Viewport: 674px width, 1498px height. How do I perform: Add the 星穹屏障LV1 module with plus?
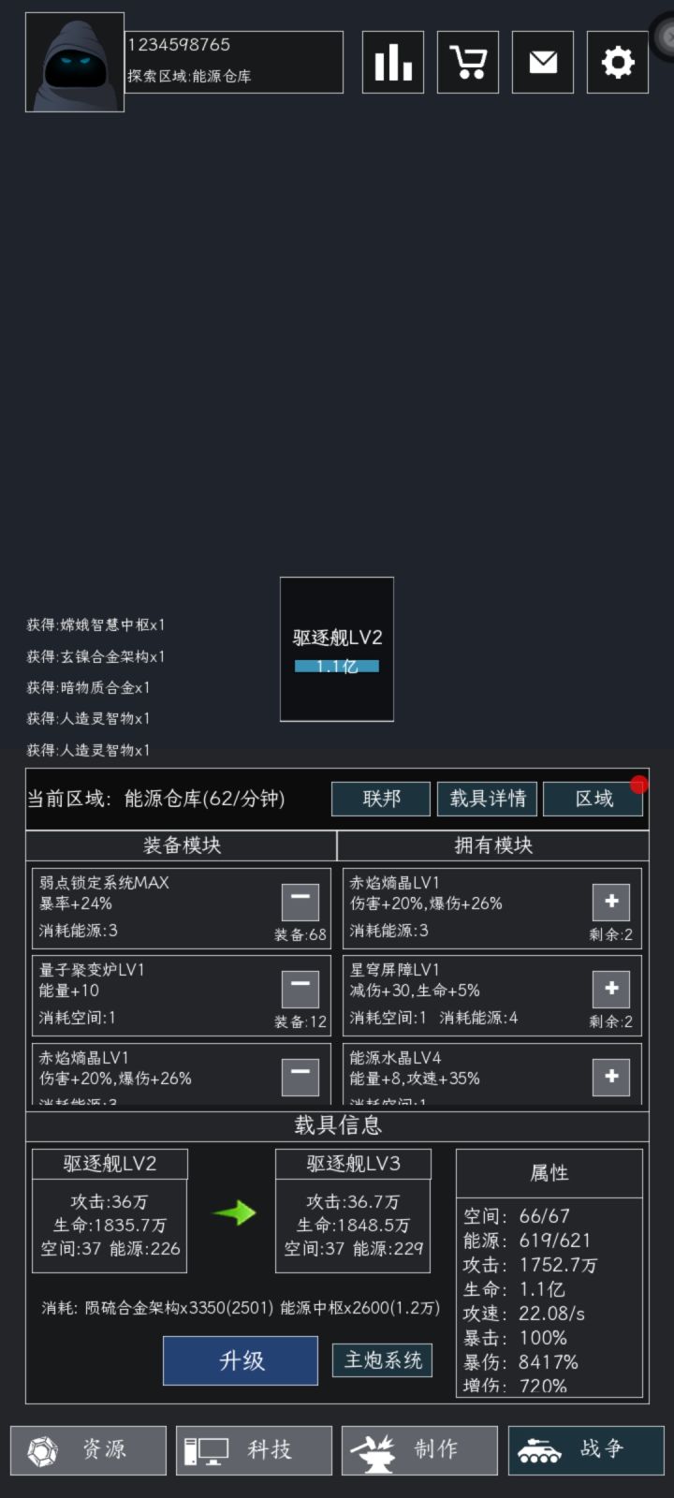tap(611, 988)
